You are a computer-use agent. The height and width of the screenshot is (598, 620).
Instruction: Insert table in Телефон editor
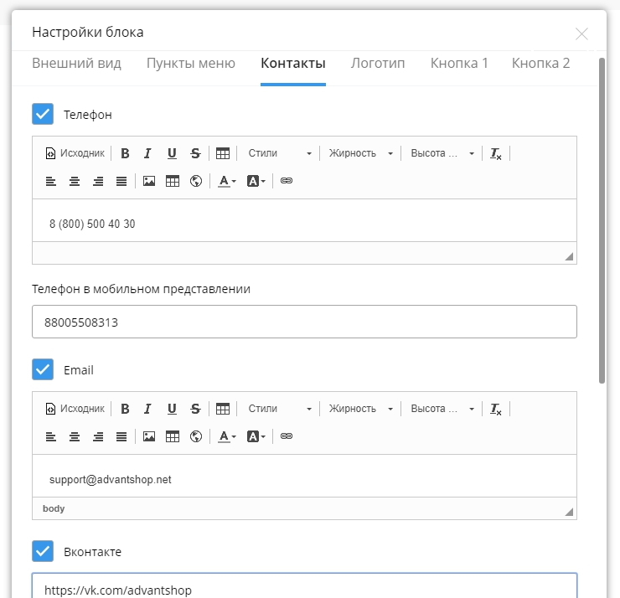(173, 181)
